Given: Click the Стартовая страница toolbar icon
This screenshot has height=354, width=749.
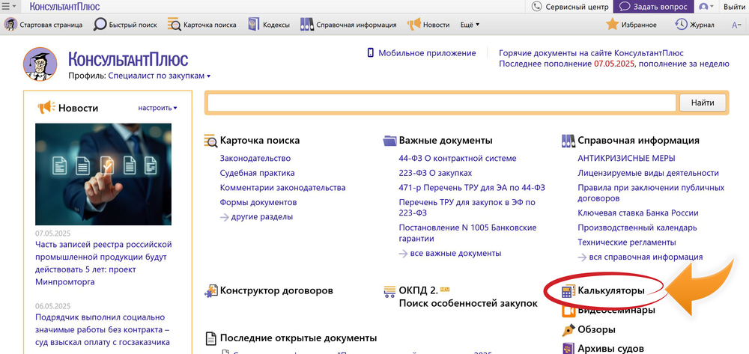Looking at the screenshot, I should click(x=10, y=25).
